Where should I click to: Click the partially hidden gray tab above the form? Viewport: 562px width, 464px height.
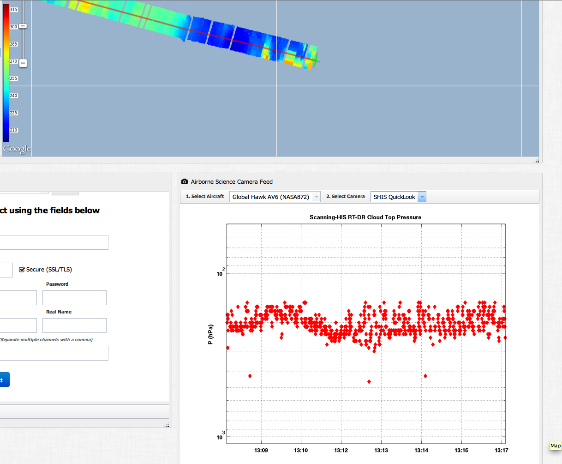point(65,193)
